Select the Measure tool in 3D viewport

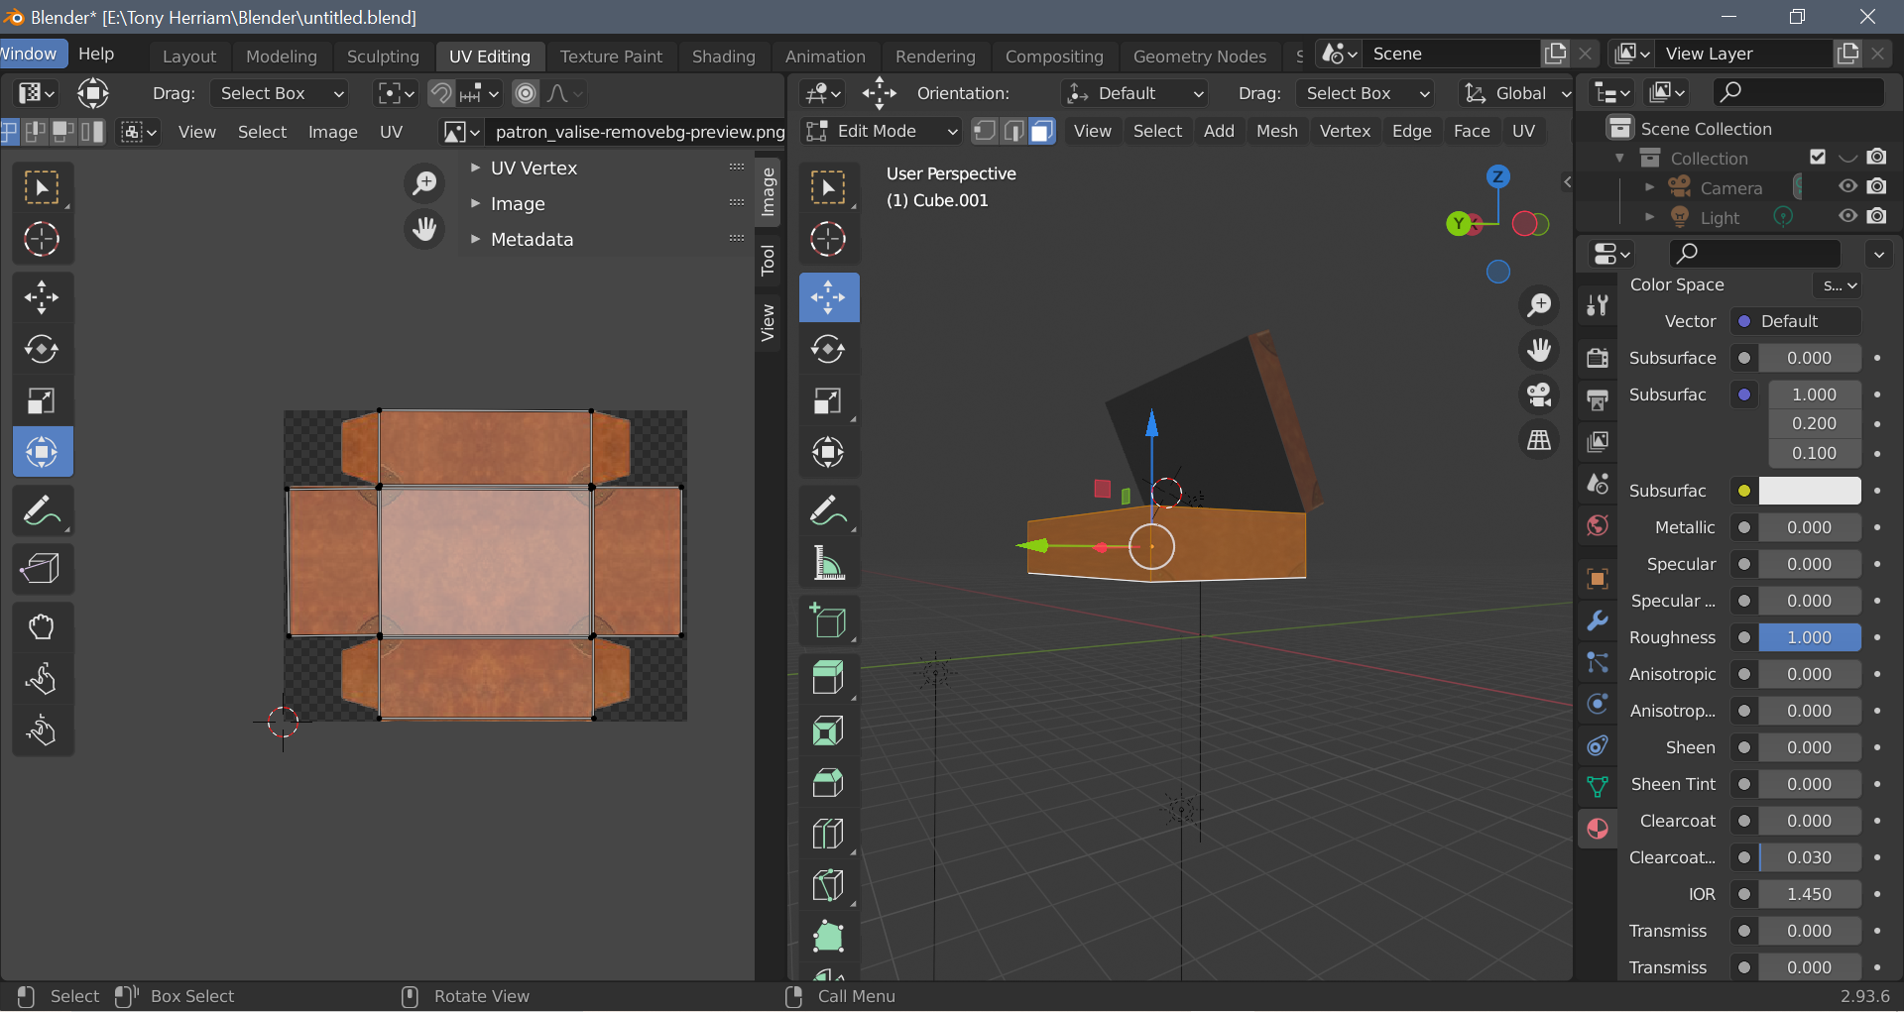coord(828,563)
